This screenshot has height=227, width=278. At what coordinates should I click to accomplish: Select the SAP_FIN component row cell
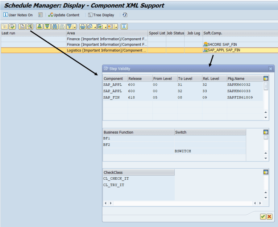(x=115, y=97)
